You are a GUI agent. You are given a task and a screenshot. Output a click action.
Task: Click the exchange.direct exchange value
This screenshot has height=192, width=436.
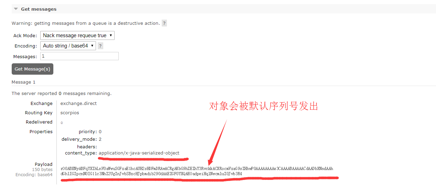coord(78,103)
